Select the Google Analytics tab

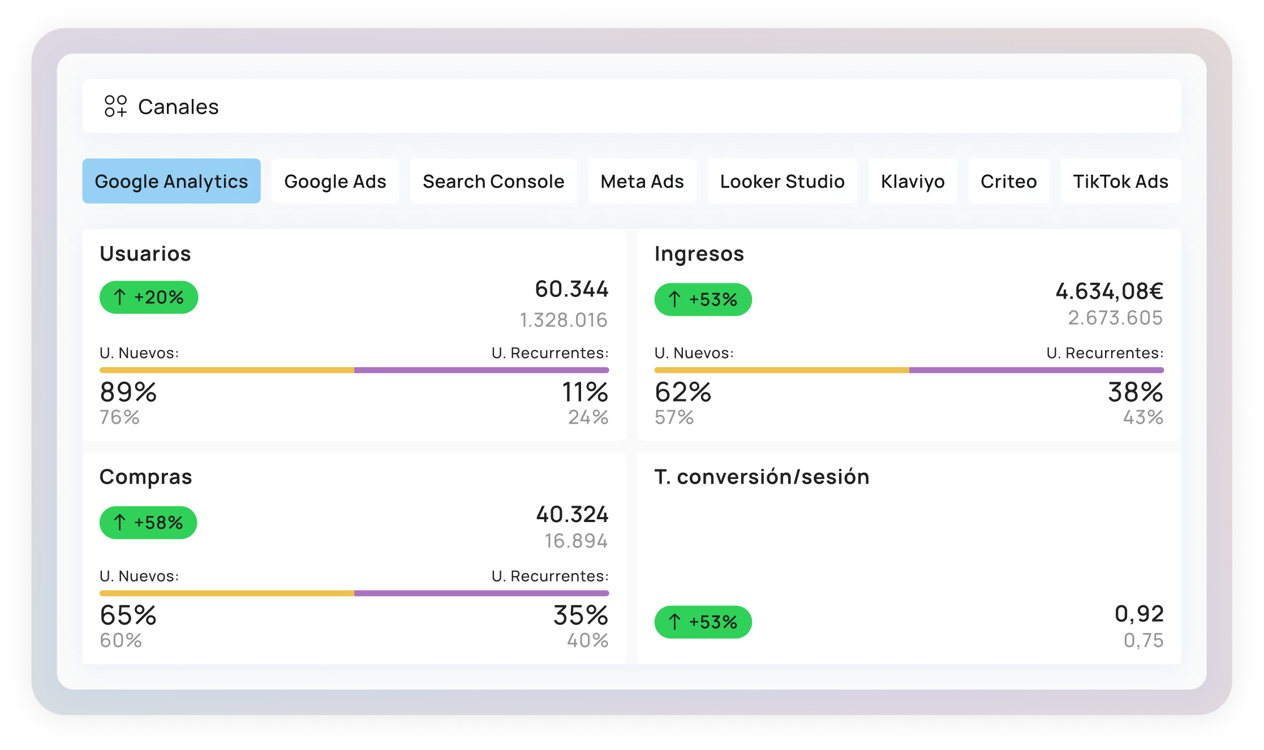(171, 182)
